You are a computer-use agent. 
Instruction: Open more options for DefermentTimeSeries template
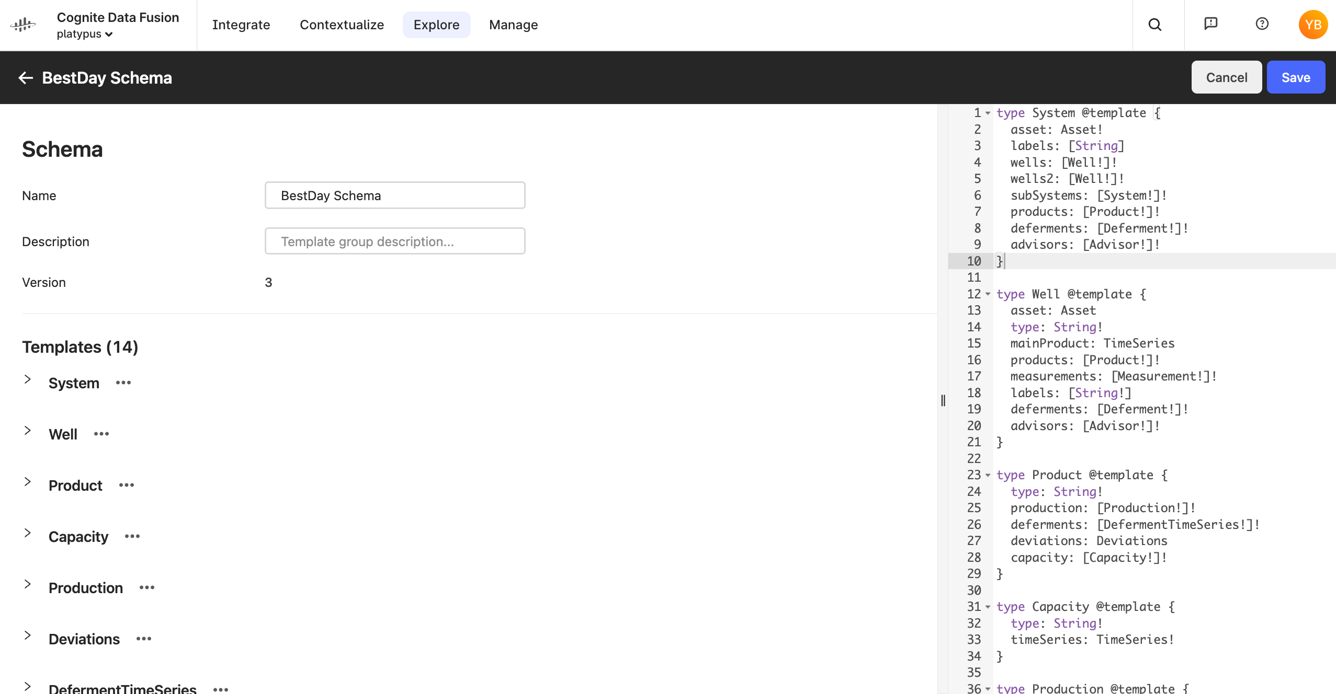pyautogui.click(x=221, y=689)
